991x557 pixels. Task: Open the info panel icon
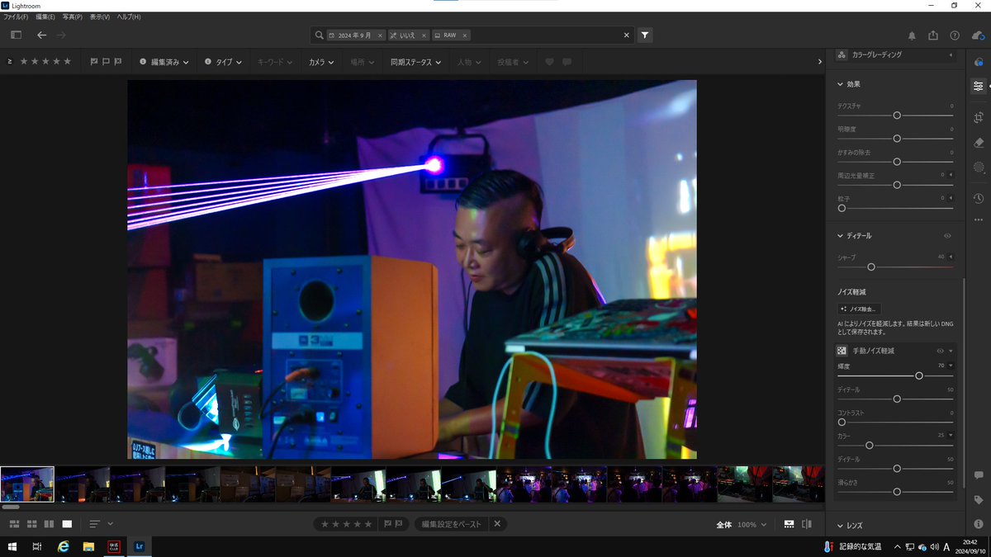(979, 524)
